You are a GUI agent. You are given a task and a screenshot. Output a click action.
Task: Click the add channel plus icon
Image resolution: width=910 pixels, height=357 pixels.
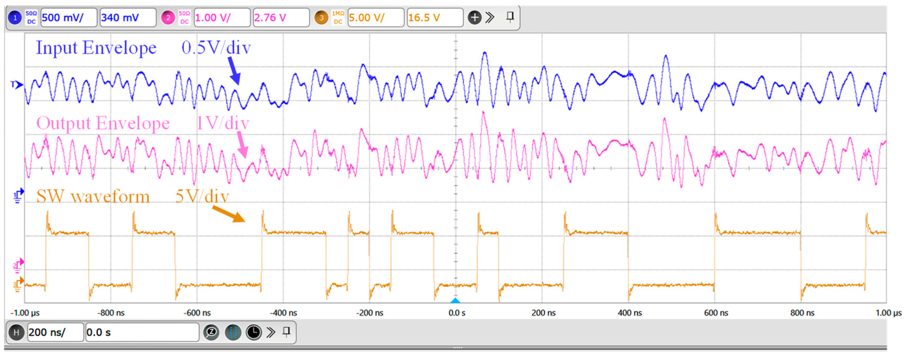[474, 17]
